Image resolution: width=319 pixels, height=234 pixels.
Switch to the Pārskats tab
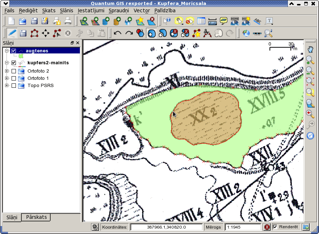[36, 217]
